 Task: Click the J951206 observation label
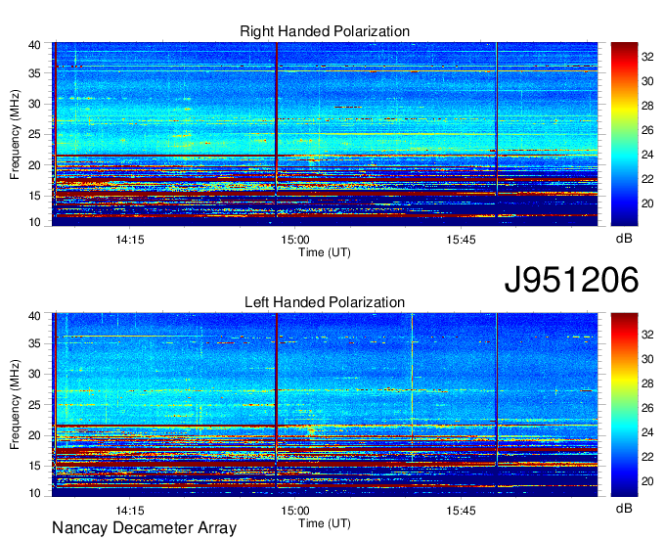[x=571, y=280]
